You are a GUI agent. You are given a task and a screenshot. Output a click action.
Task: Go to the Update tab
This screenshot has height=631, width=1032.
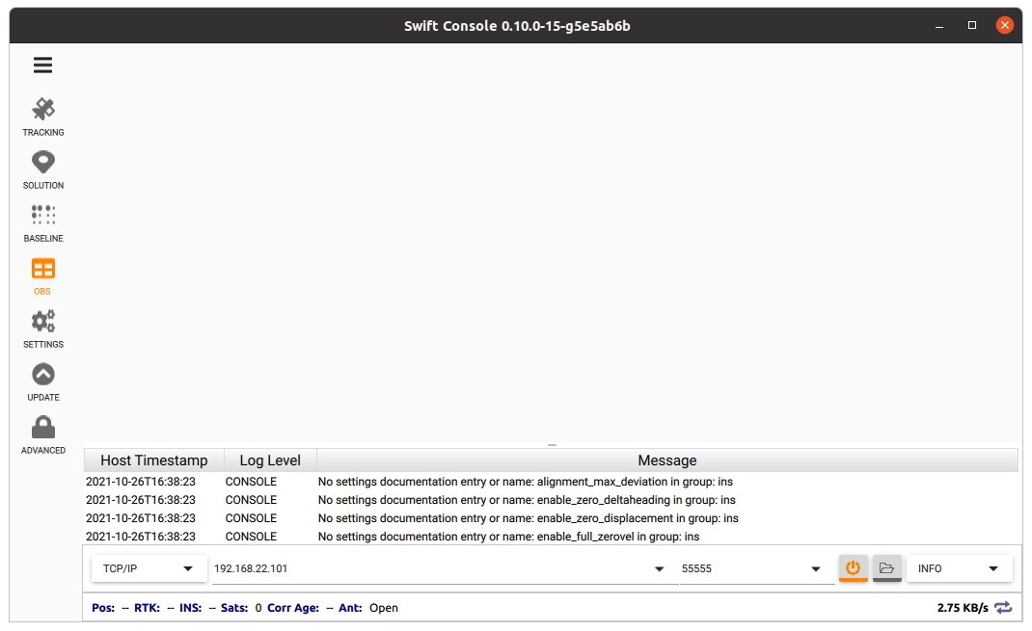tap(42, 382)
